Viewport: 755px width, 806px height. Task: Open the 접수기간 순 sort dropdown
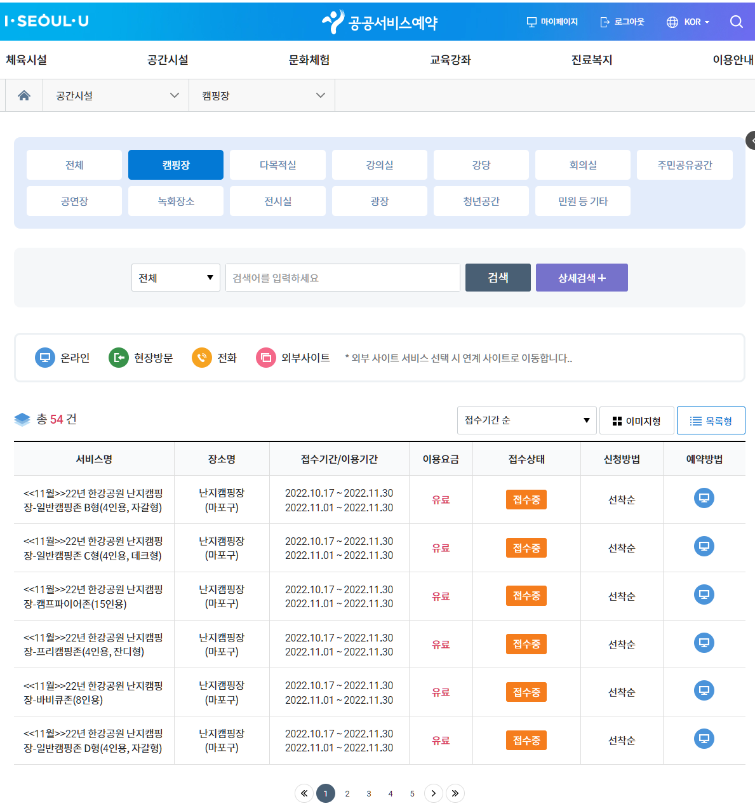pyautogui.click(x=527, y=420)
